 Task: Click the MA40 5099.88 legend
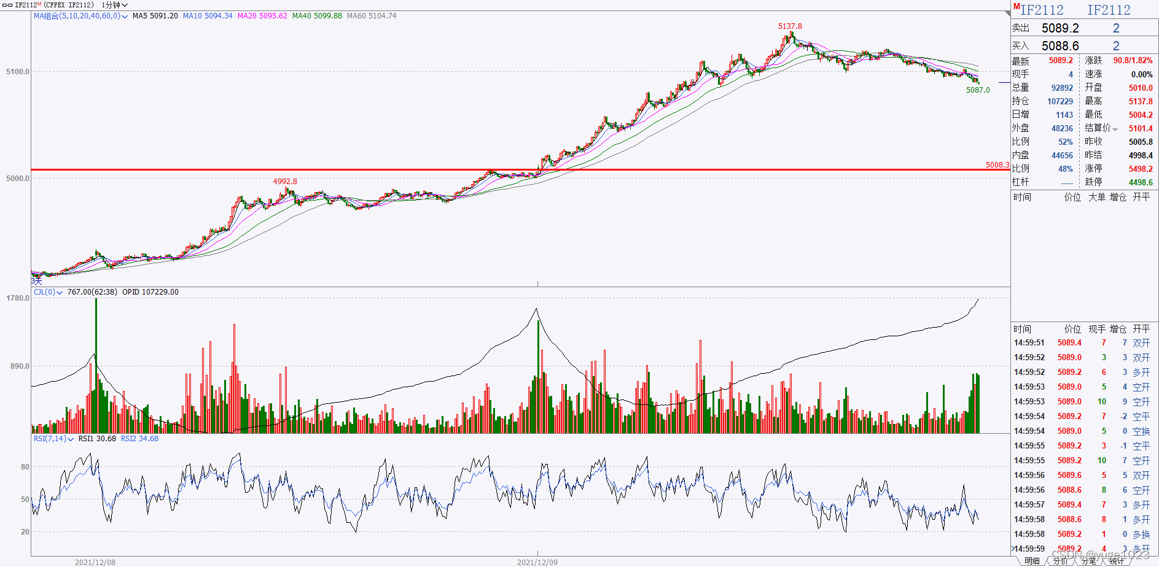pos(317,16)
